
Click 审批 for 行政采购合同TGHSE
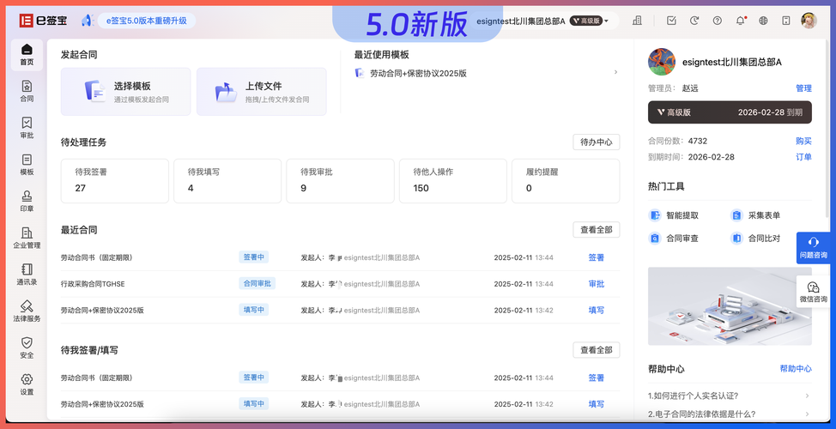[596, 283]
